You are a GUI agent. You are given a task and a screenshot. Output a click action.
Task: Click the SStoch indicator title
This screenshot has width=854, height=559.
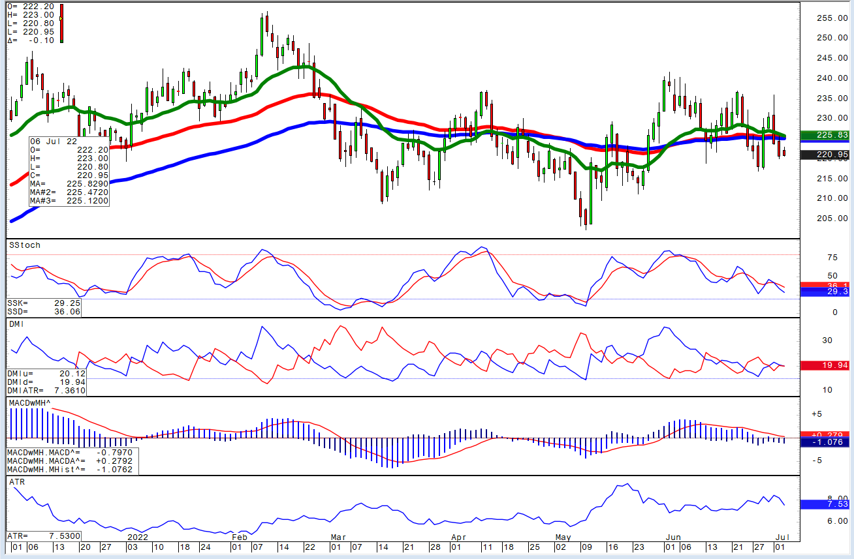coord(24,245)
